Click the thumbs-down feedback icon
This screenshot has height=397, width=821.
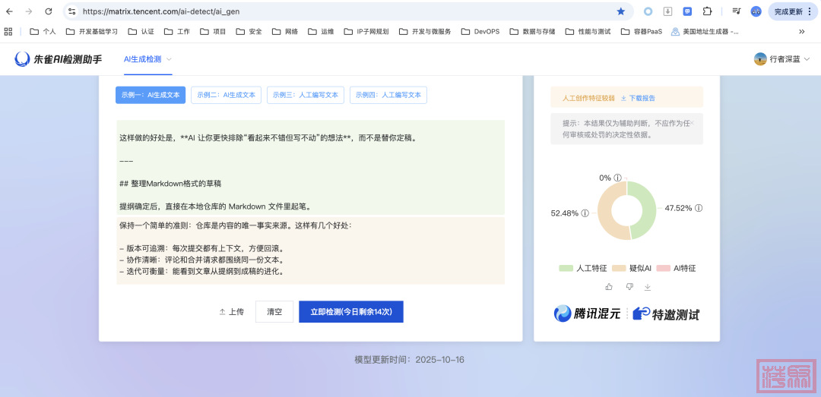point(629,287)
